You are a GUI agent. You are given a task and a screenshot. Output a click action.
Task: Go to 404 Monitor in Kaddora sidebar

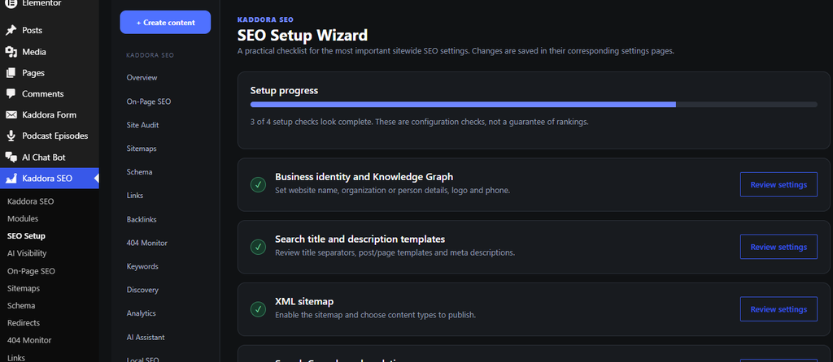point(146,243)
